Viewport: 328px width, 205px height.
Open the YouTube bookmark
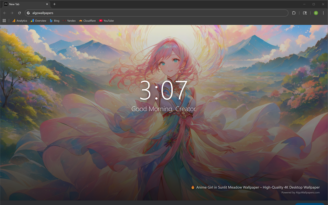point(106,20)
